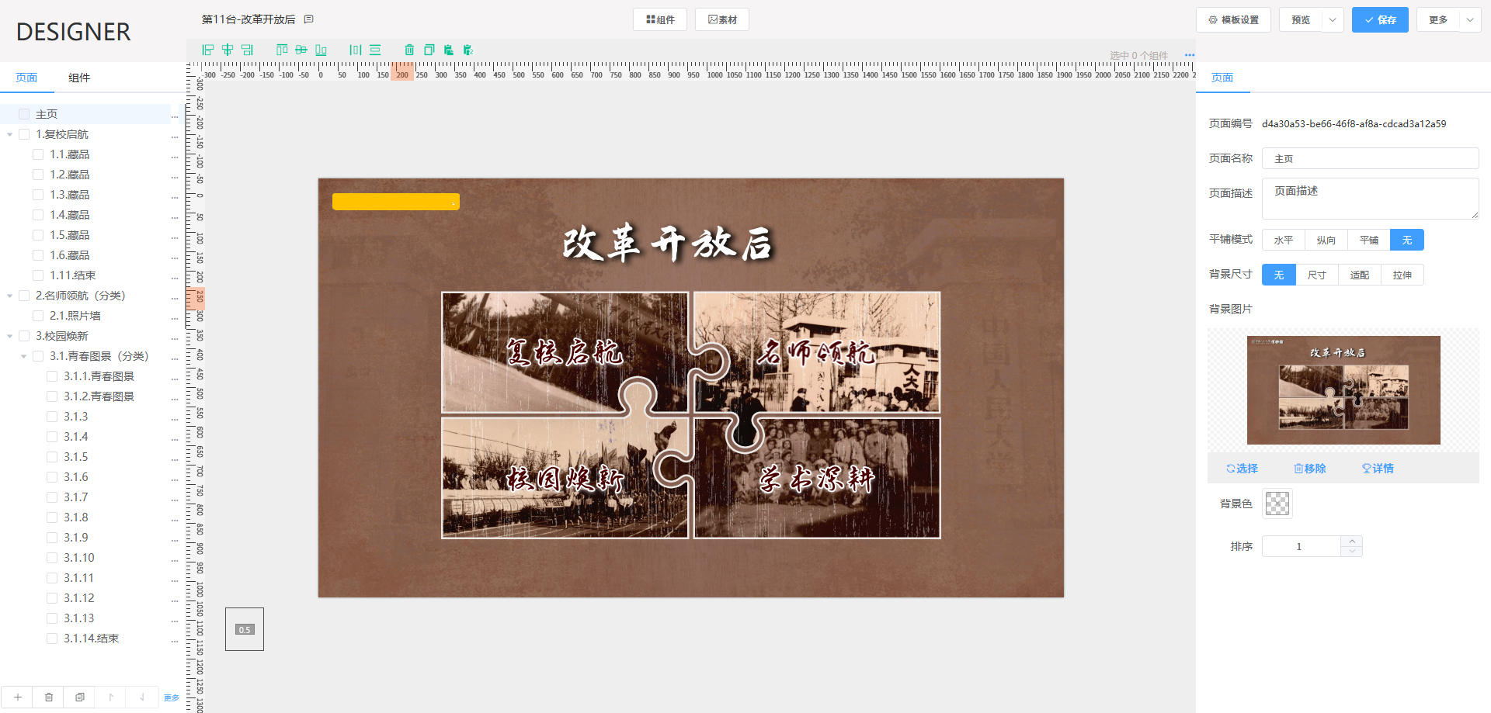Click the blue 保存 button
This screenshot has width=1491, height=713.
[1380, 19]
